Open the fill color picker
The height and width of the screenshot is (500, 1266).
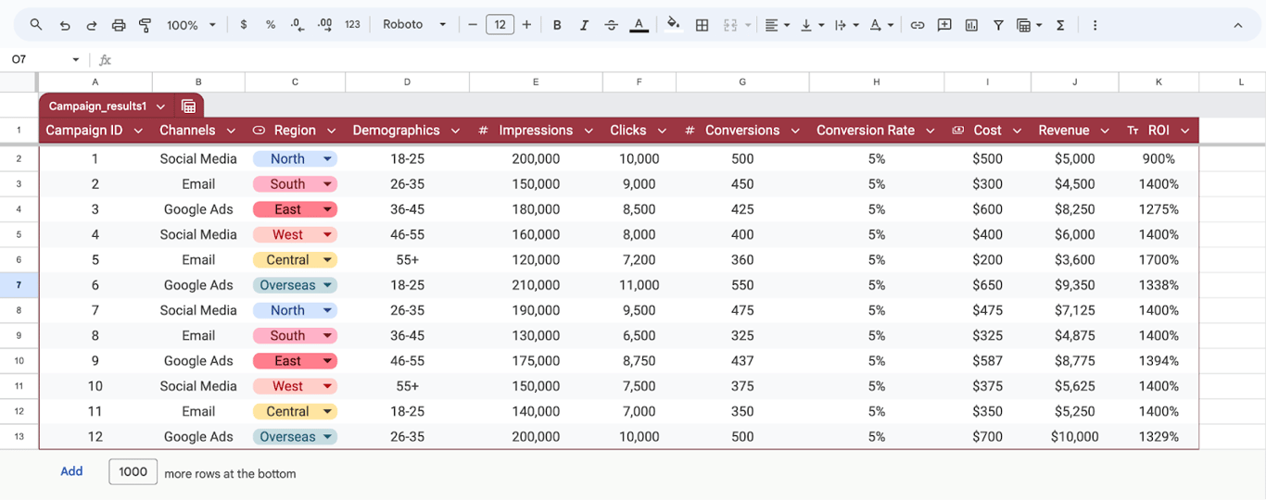(674, 25)
